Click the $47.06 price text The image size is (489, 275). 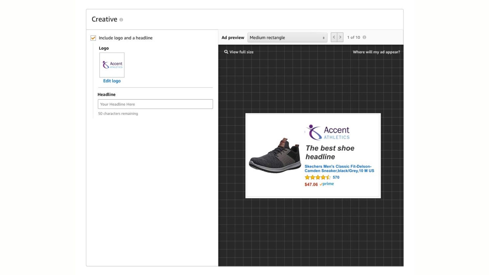point(311,184)
